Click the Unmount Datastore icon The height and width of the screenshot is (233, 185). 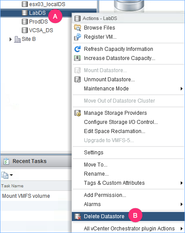tap(77, 80)
